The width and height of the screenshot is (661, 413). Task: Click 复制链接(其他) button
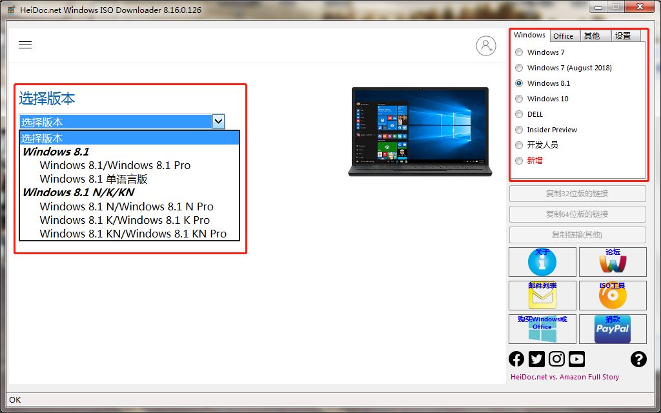point(577,235)
